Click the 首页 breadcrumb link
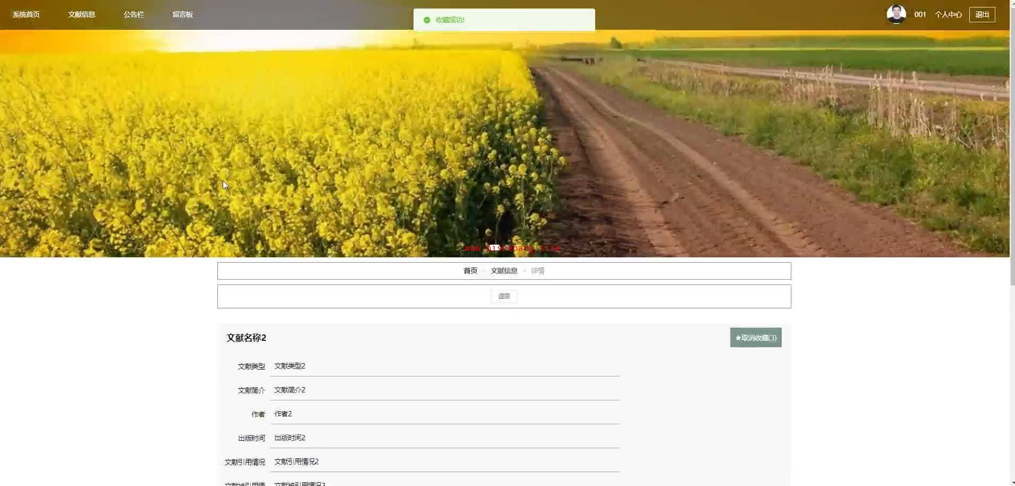 [x=470, y=271]
